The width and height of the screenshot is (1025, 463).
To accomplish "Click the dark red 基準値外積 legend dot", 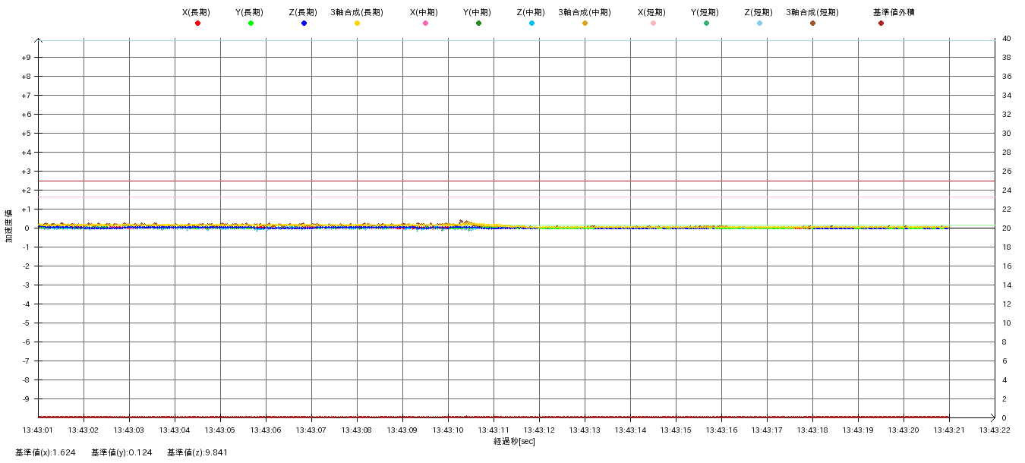I will pos(881,24).
